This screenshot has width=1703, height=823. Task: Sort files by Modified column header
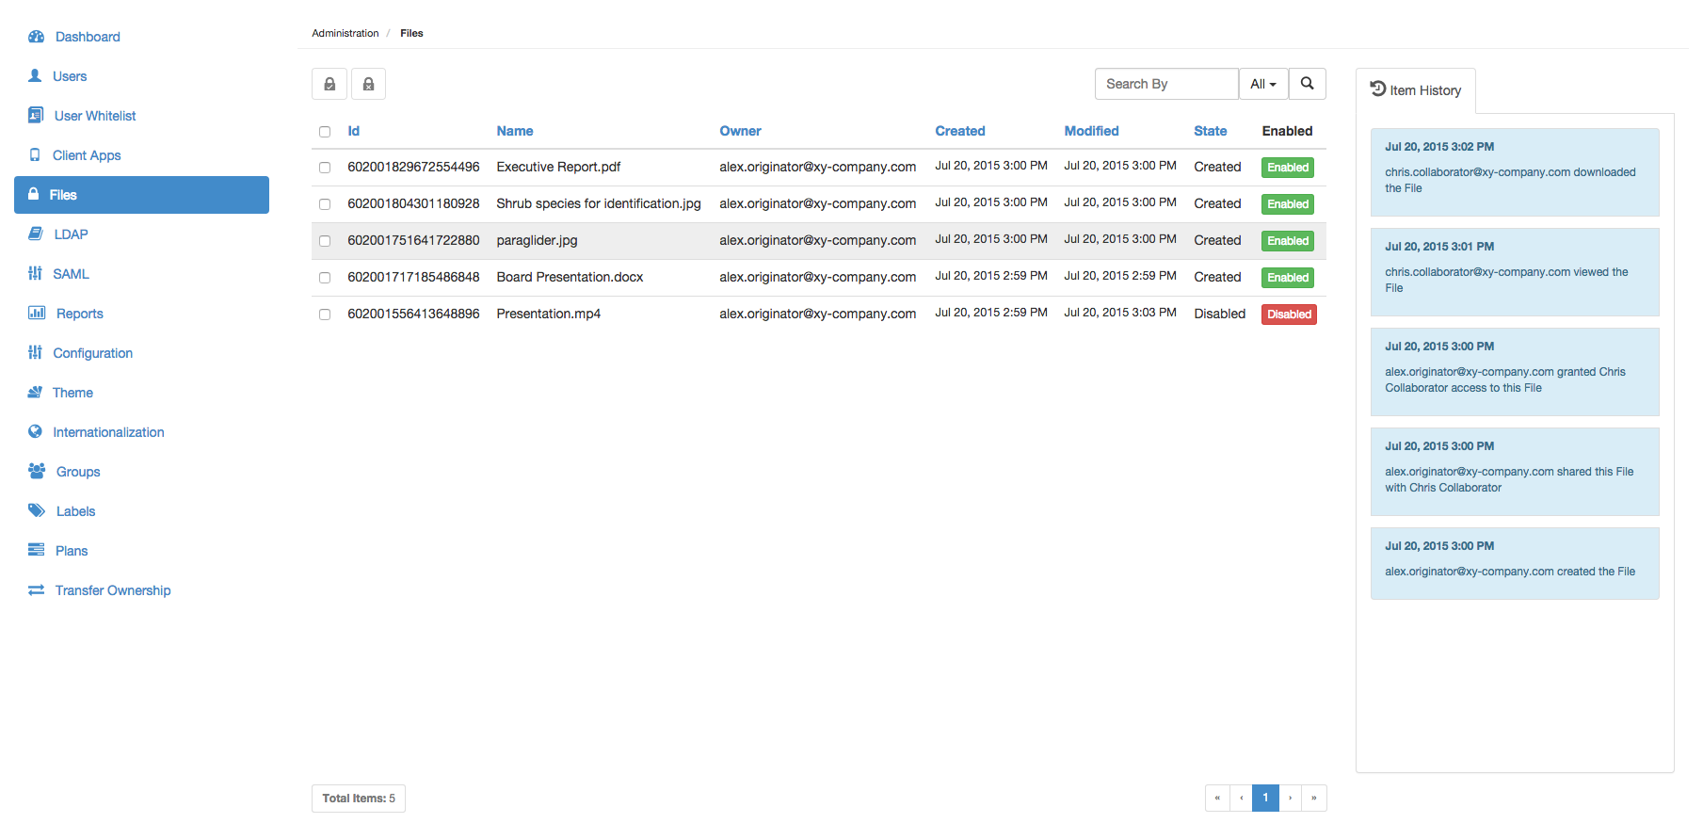coord(1091,131)
